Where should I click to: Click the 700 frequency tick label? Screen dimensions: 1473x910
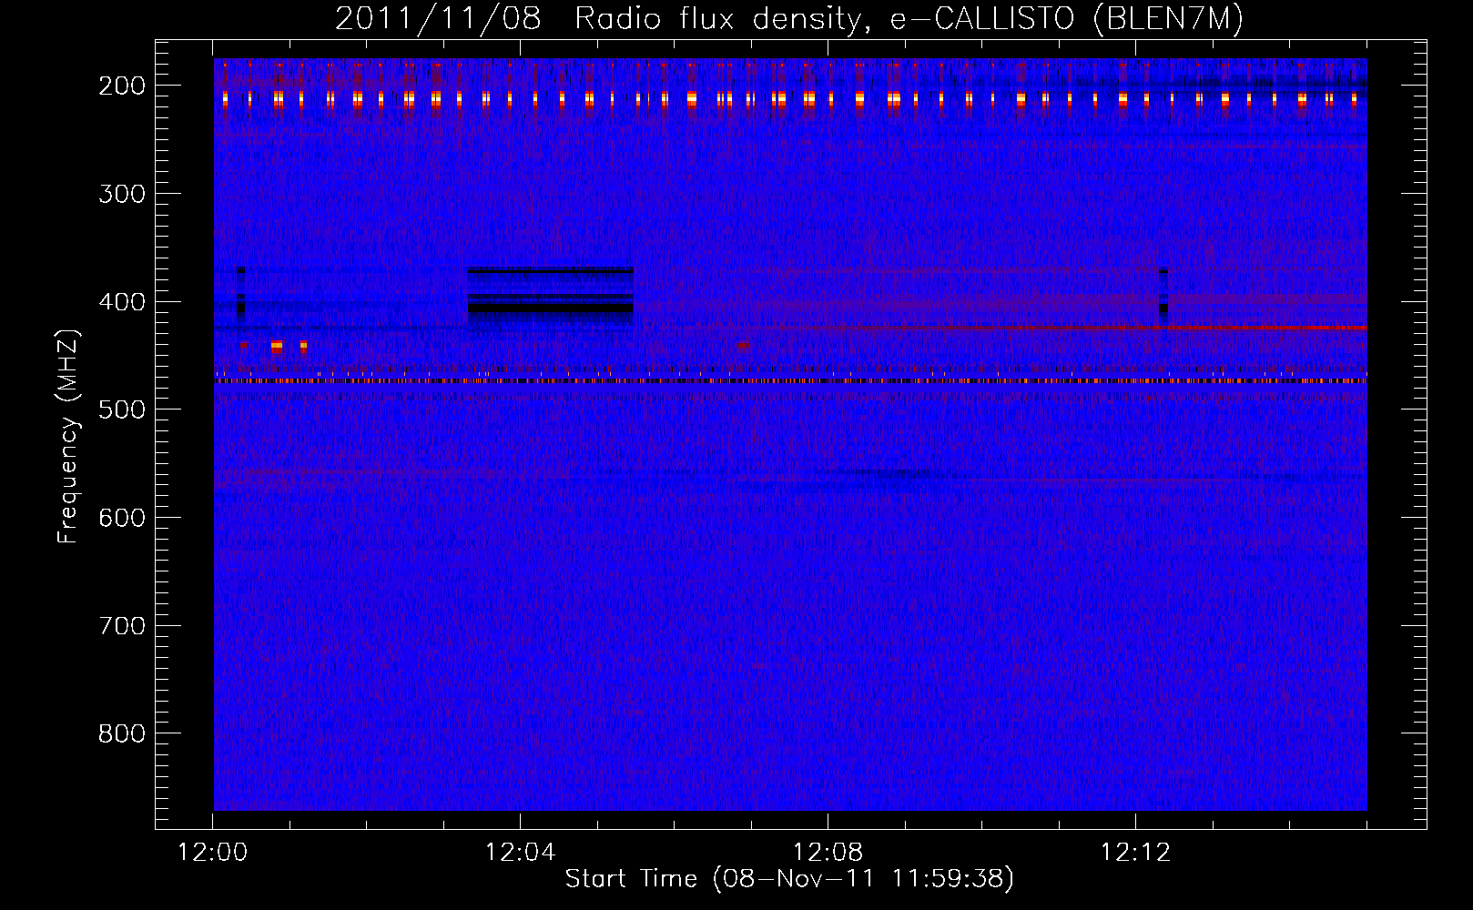point(121,625)
